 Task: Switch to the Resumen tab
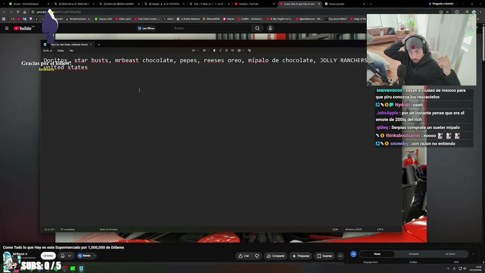[x=414, y=254]
